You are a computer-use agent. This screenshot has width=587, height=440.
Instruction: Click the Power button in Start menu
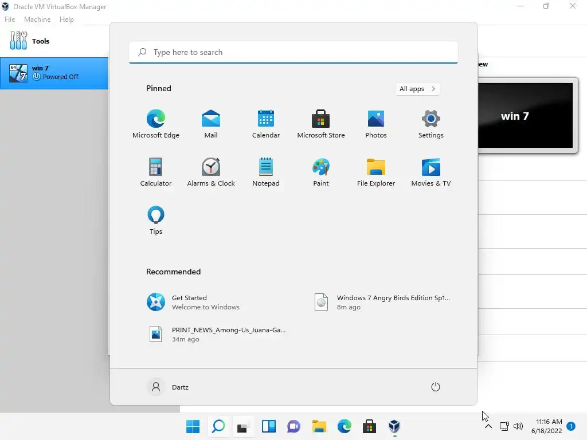pyautogui.click(x=436, y=387)
